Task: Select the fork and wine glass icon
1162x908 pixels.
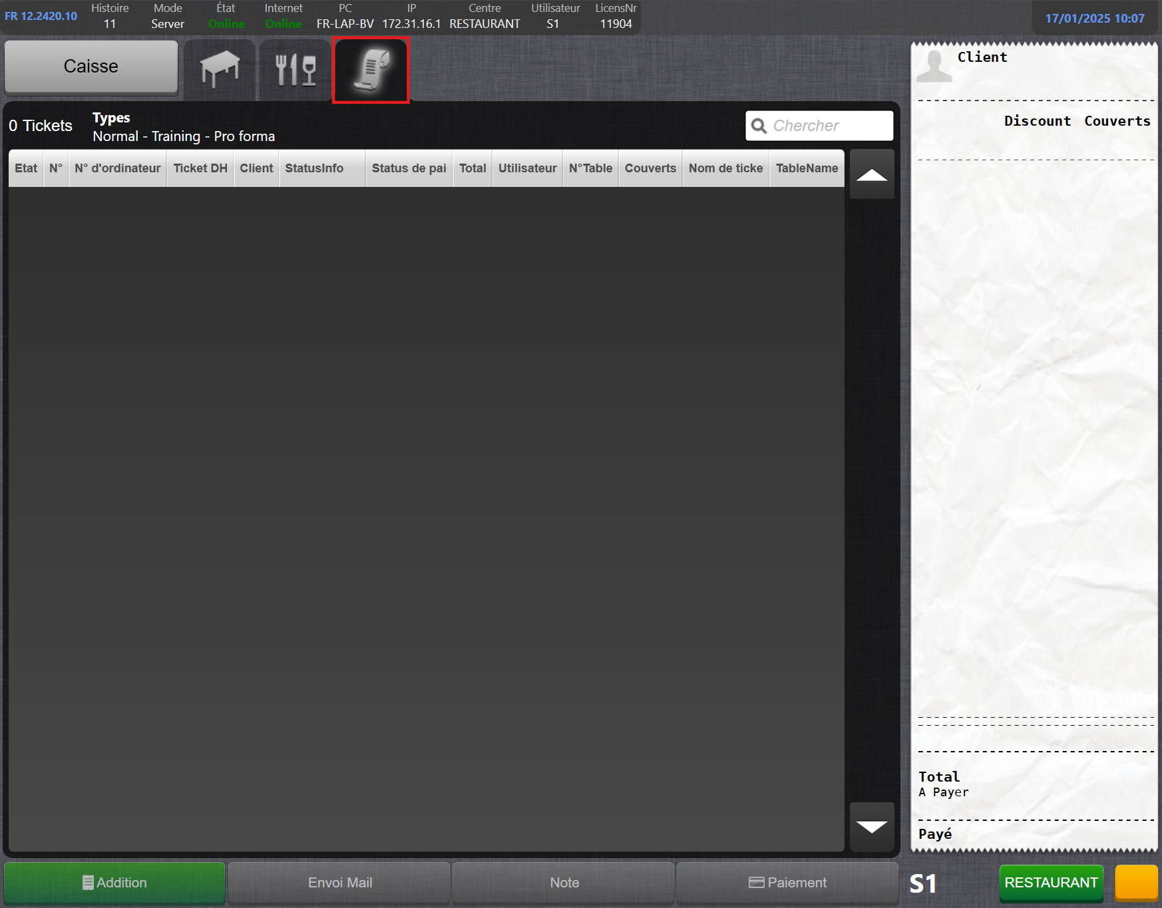Action: click(x=295, y=69)
